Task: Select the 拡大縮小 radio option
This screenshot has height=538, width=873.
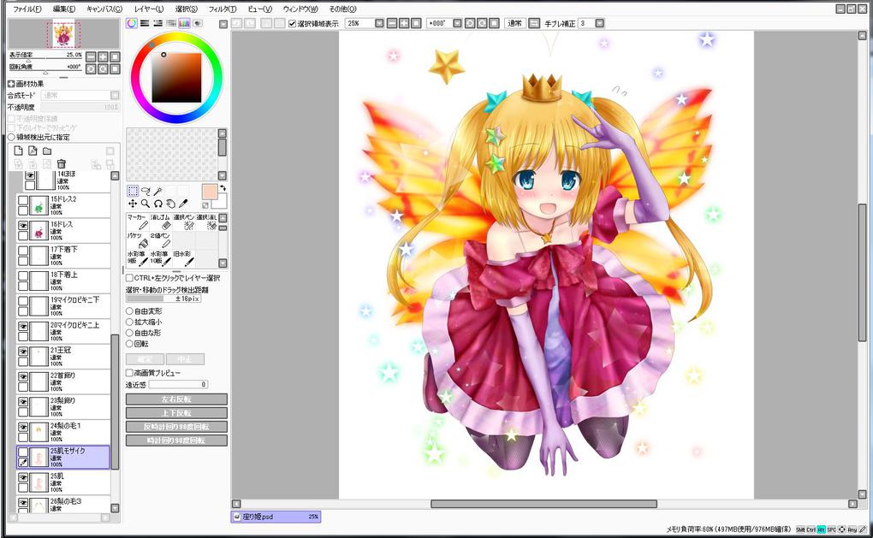Action: (x=129, y=322)
